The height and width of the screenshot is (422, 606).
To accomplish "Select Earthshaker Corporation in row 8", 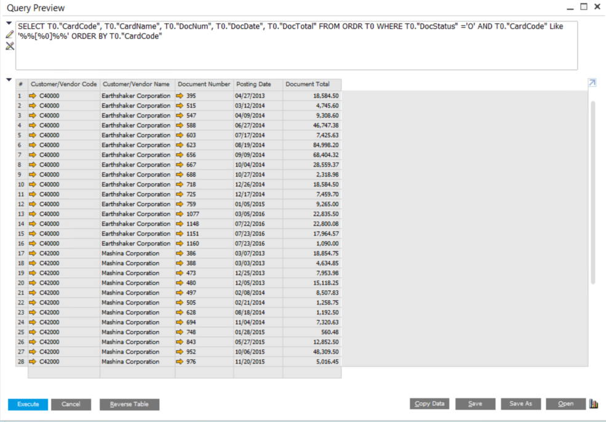I will (137, 165).
